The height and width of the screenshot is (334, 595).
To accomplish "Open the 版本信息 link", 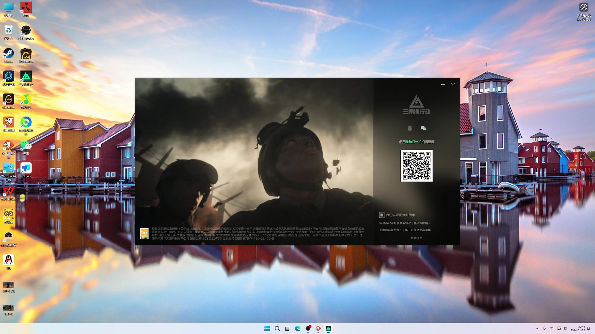I will (x=416, y=238).
